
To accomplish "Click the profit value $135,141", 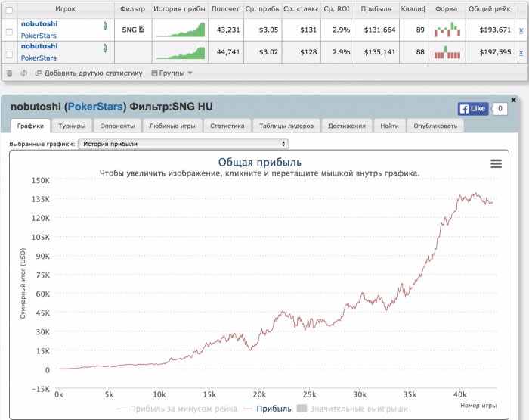I will pyautogui.click(x=379, y=52).
